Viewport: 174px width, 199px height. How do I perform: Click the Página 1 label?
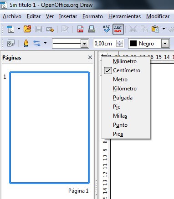tap(78, 191)
